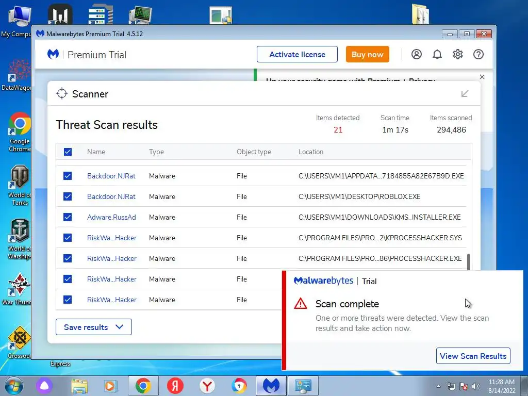The height and width of the screenshot is (396, 528).
Task: Switch to Malwarebytes taskbar button
Action: pos(271,386)
